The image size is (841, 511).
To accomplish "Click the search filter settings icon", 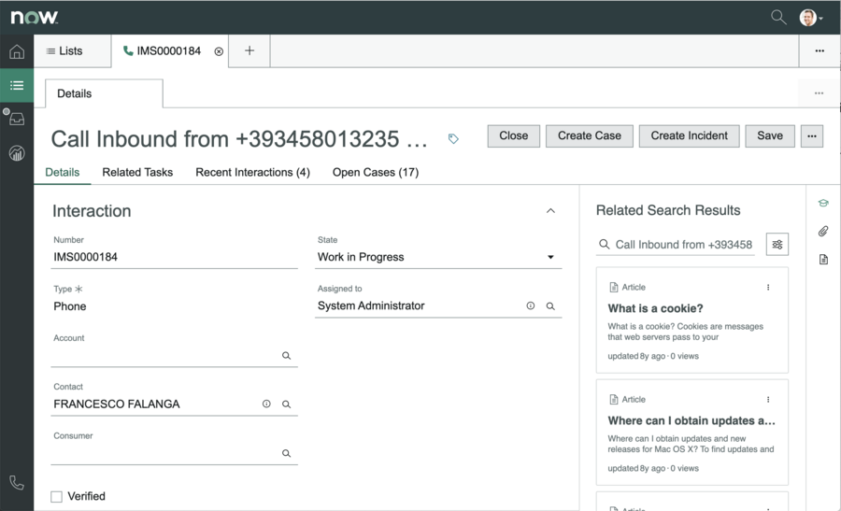I will pos(777,245).
